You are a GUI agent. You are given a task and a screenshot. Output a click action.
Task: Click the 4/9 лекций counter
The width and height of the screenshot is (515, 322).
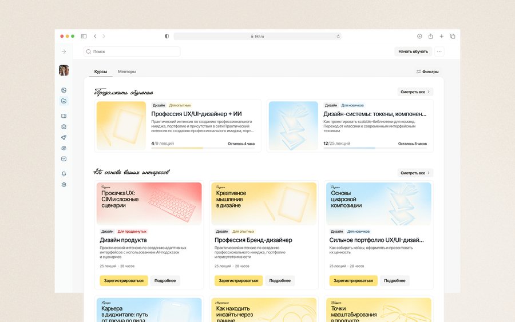(163, 144)
